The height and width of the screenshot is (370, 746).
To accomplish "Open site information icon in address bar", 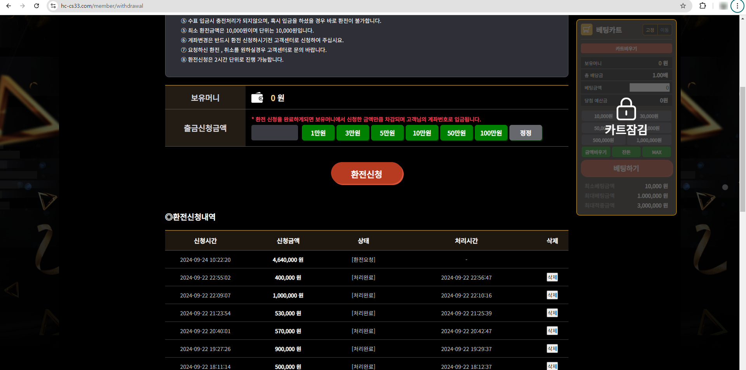I will 54,6.
